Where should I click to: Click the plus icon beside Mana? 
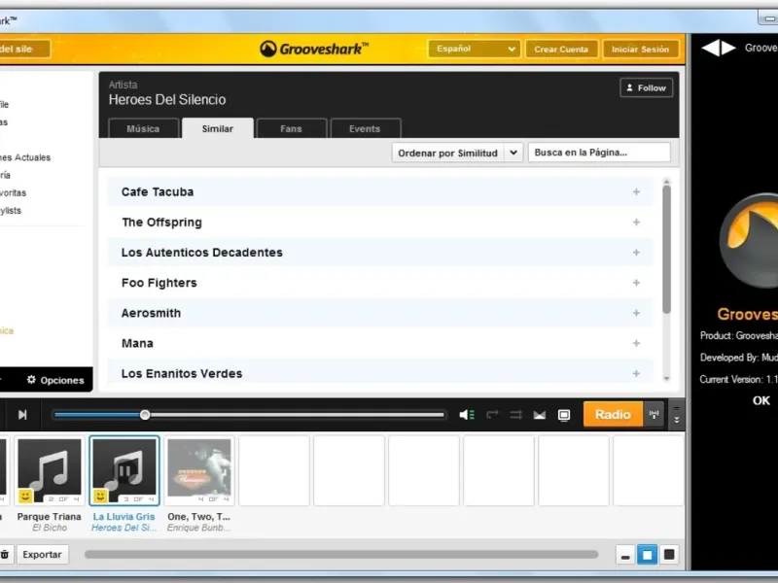636,343
